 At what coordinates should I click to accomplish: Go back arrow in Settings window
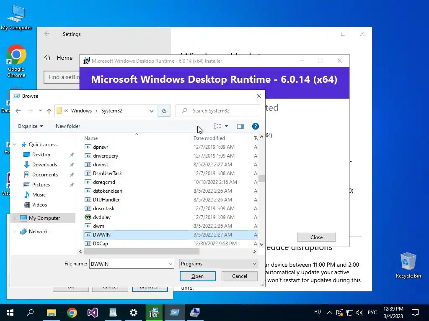47,34
